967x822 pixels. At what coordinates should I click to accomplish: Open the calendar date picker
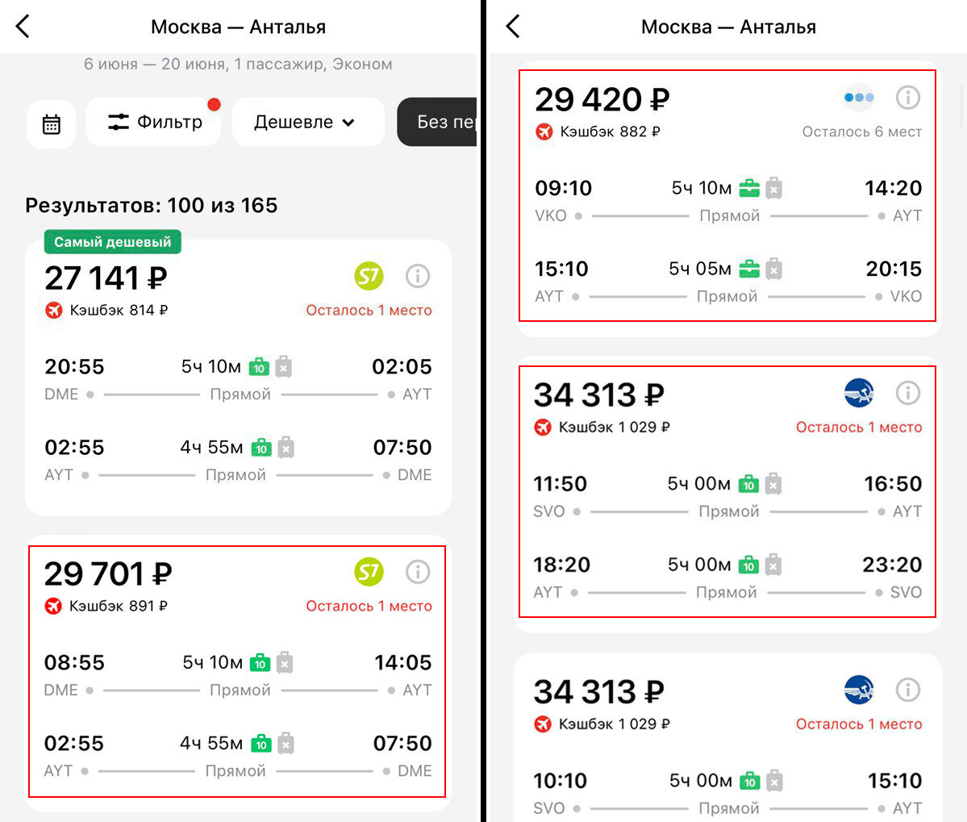tap(51, 123)
